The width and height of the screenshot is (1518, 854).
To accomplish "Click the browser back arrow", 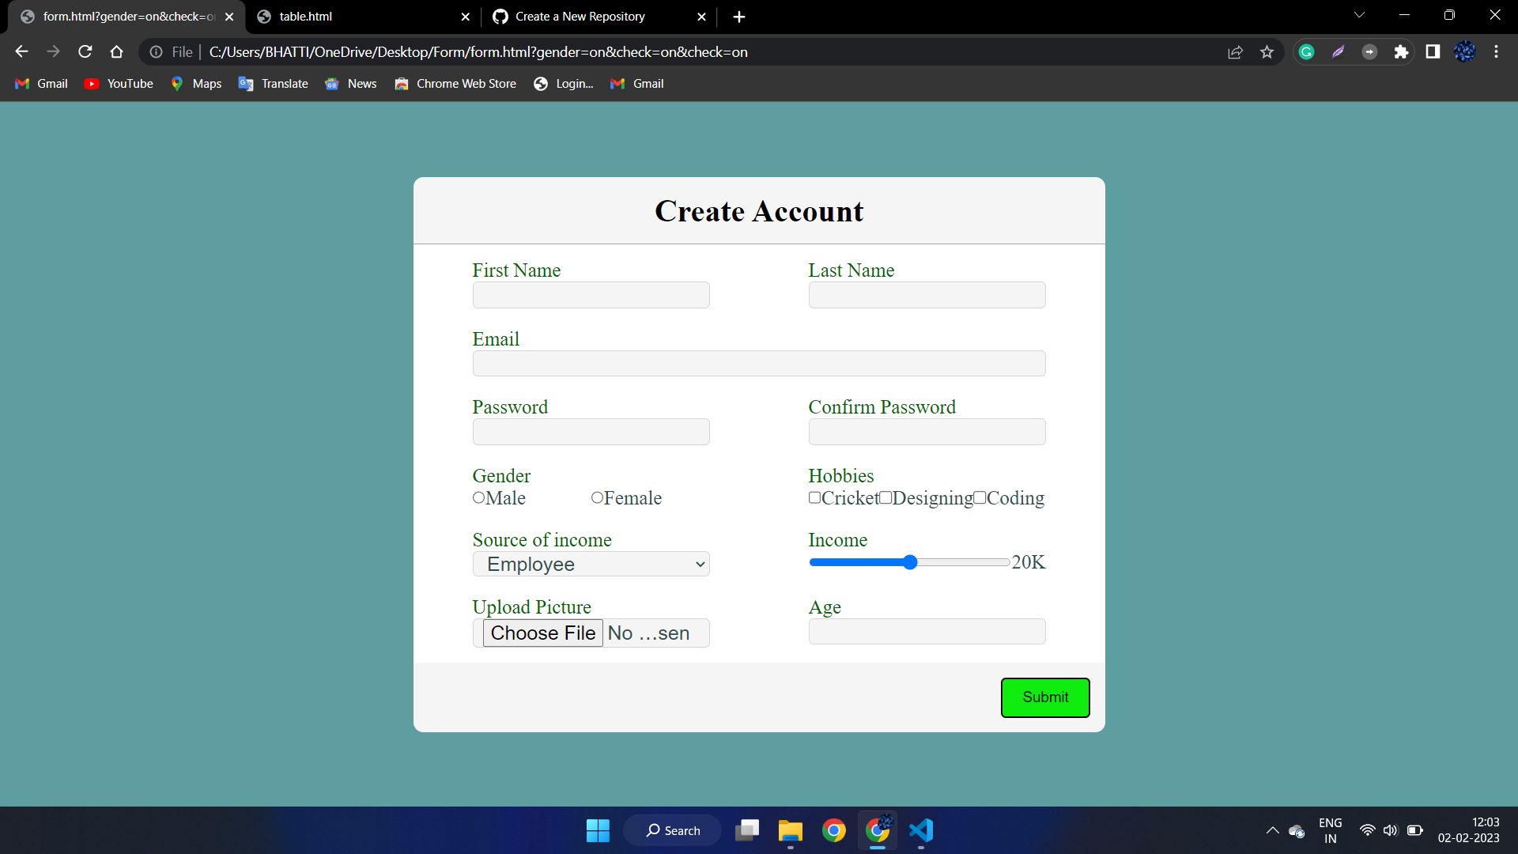I will [21, 52].
